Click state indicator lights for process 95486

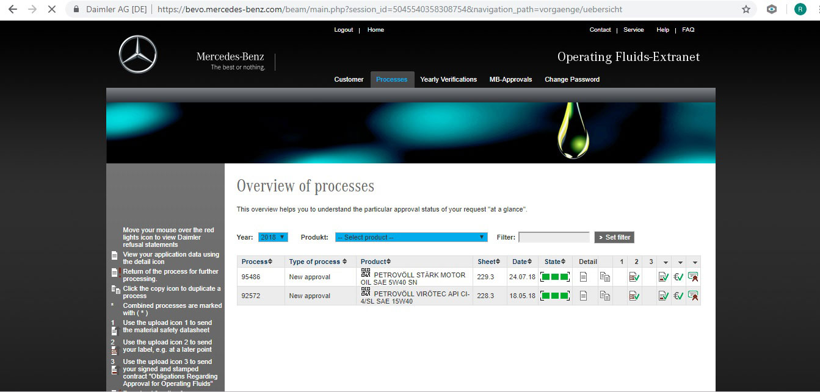click(555, 277)
